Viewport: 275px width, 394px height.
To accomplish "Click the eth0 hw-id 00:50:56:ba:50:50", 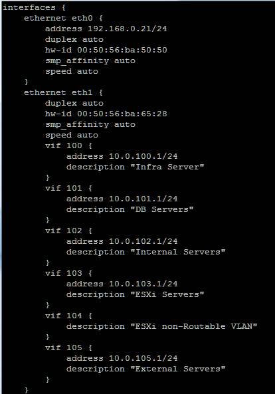I will pos(106,50).
